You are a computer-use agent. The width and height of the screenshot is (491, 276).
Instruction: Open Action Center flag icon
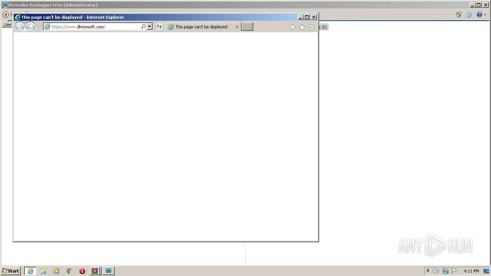coord(455,271)
